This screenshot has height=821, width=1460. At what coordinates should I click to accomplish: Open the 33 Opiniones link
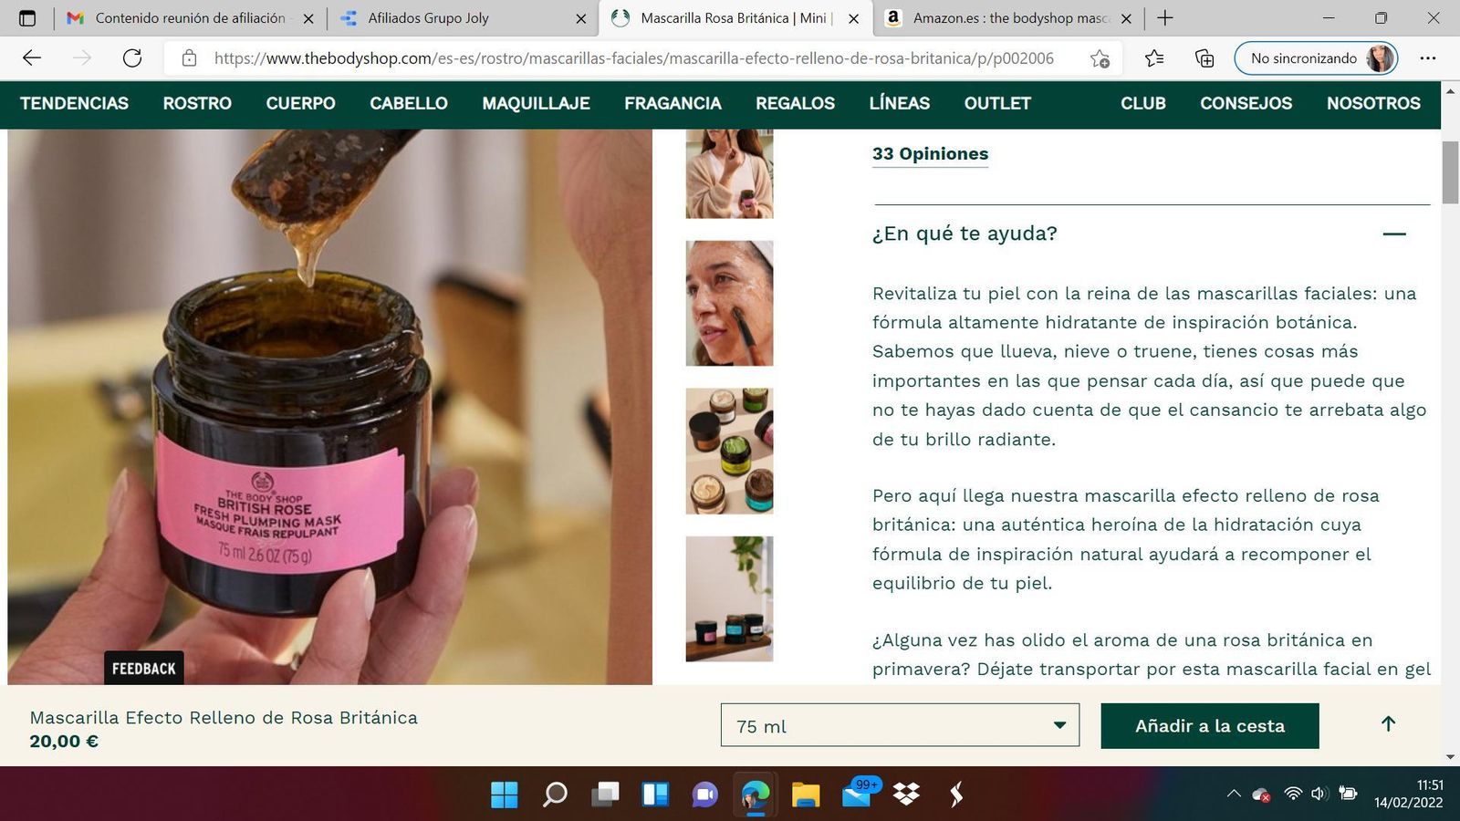point(929,153)
